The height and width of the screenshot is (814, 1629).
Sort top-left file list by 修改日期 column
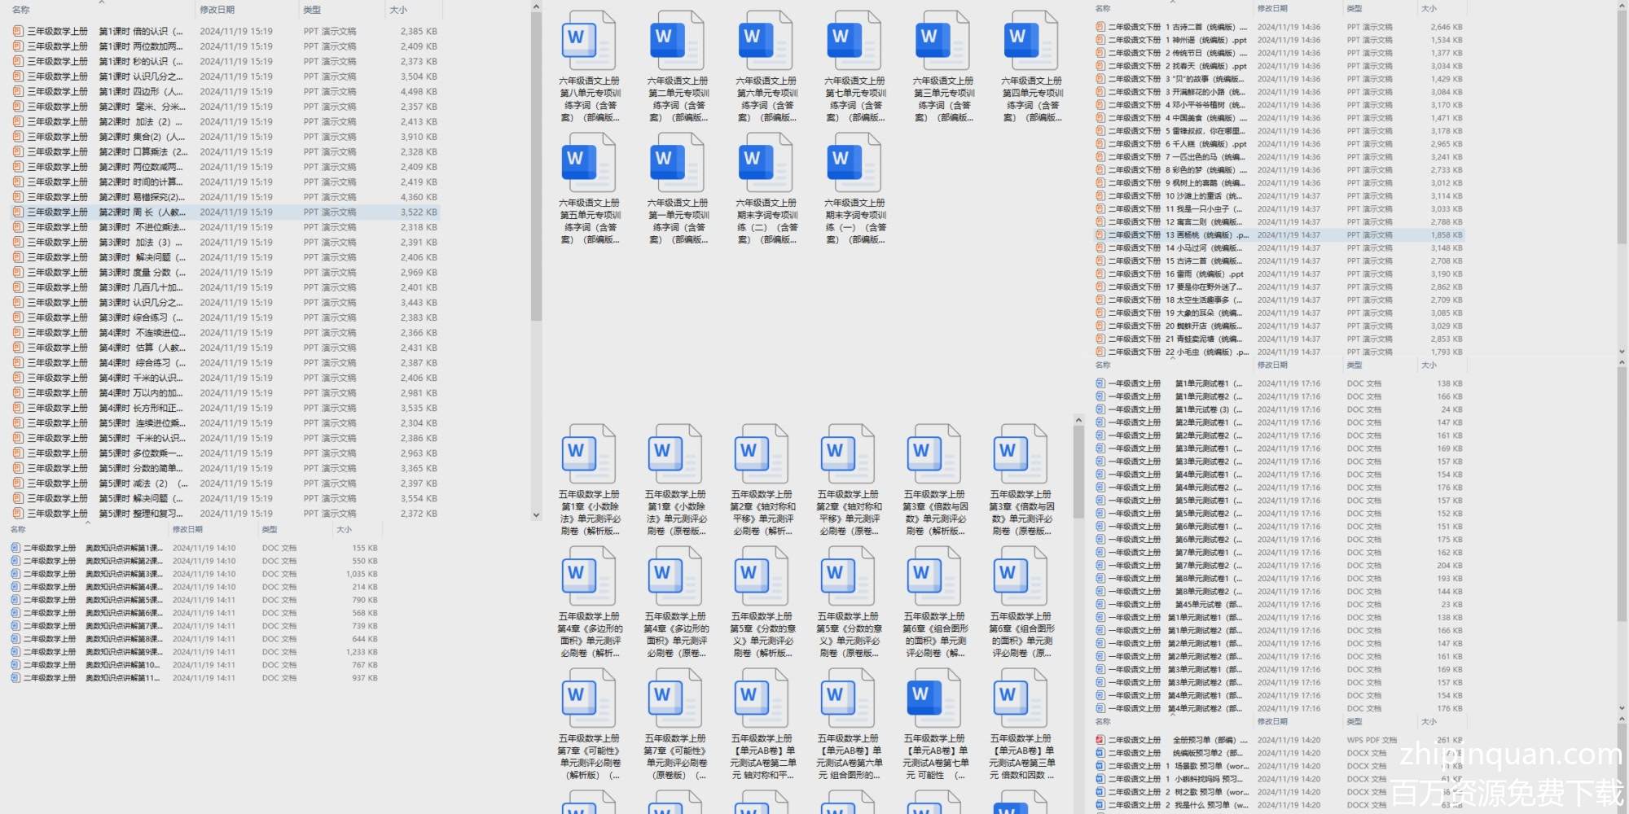coord(217,10)
